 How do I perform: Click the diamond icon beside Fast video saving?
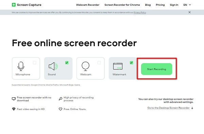click(x=14, y=109)
